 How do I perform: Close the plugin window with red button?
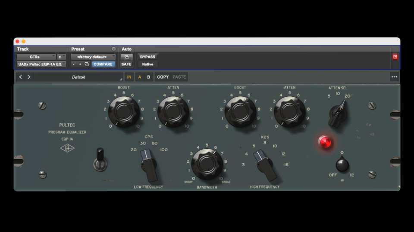click(17, 41)
